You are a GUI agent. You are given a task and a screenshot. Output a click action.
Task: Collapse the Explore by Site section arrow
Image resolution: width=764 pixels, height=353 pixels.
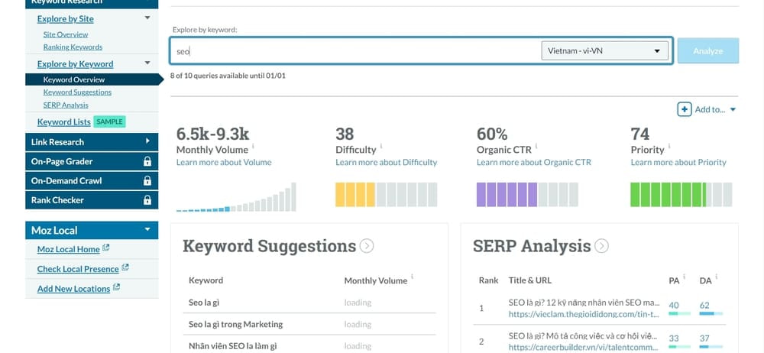point(147,18)
